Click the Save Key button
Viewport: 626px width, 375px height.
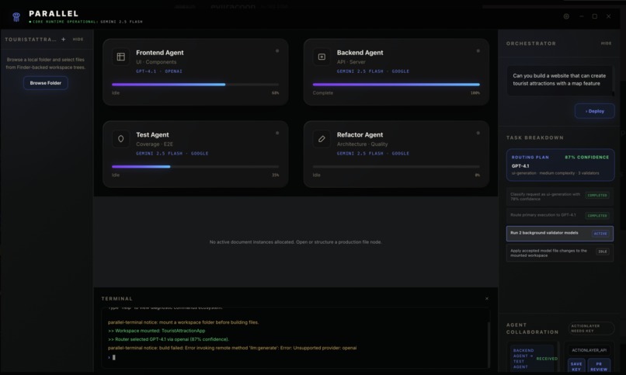click(576, 366)
